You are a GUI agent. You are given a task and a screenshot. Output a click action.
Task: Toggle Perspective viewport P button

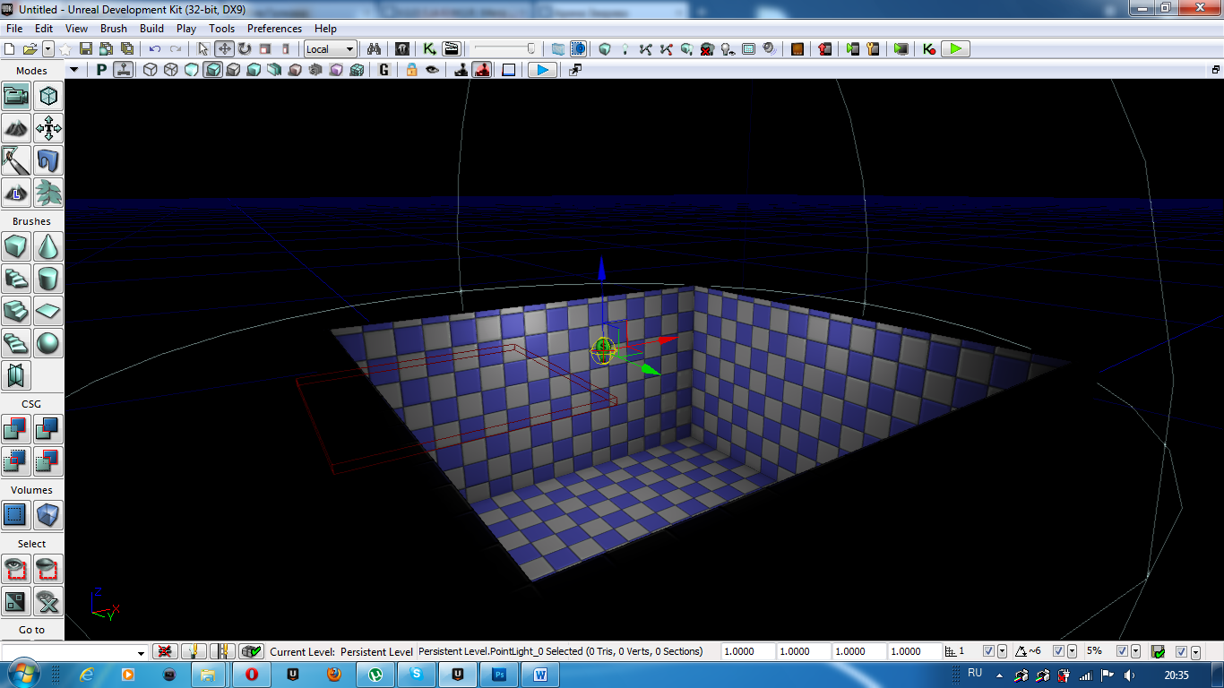click(x=101, y=70)
